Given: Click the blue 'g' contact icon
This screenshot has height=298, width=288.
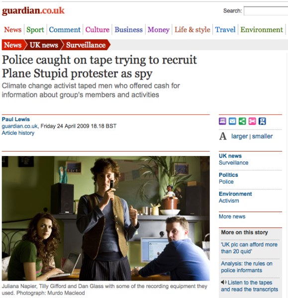Looking at the screenshot, I should point(262,121).
